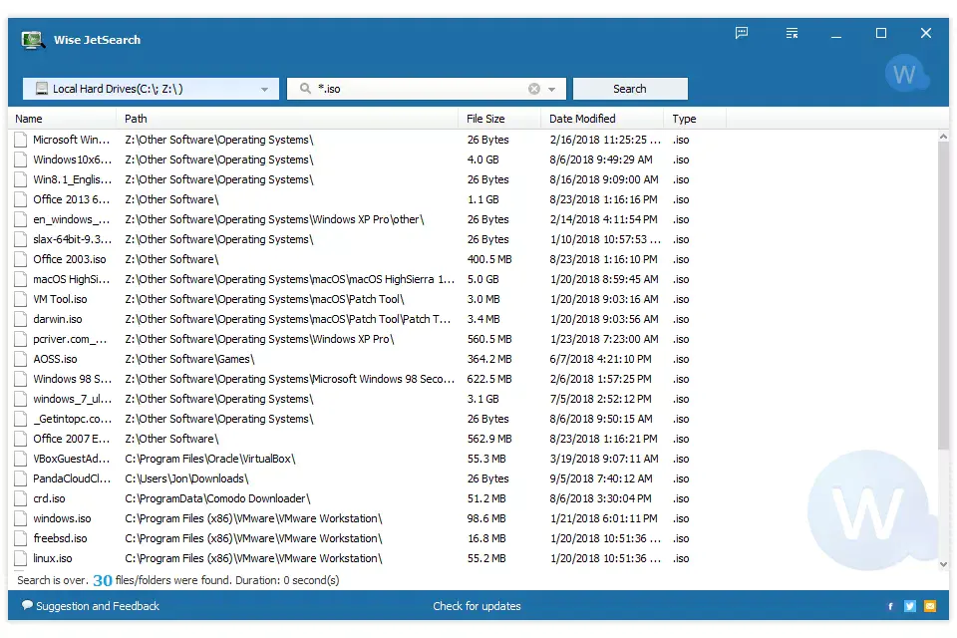Select the slax-64bit-9.3... file name
957x638 pixels.
(x=72, y=240)
